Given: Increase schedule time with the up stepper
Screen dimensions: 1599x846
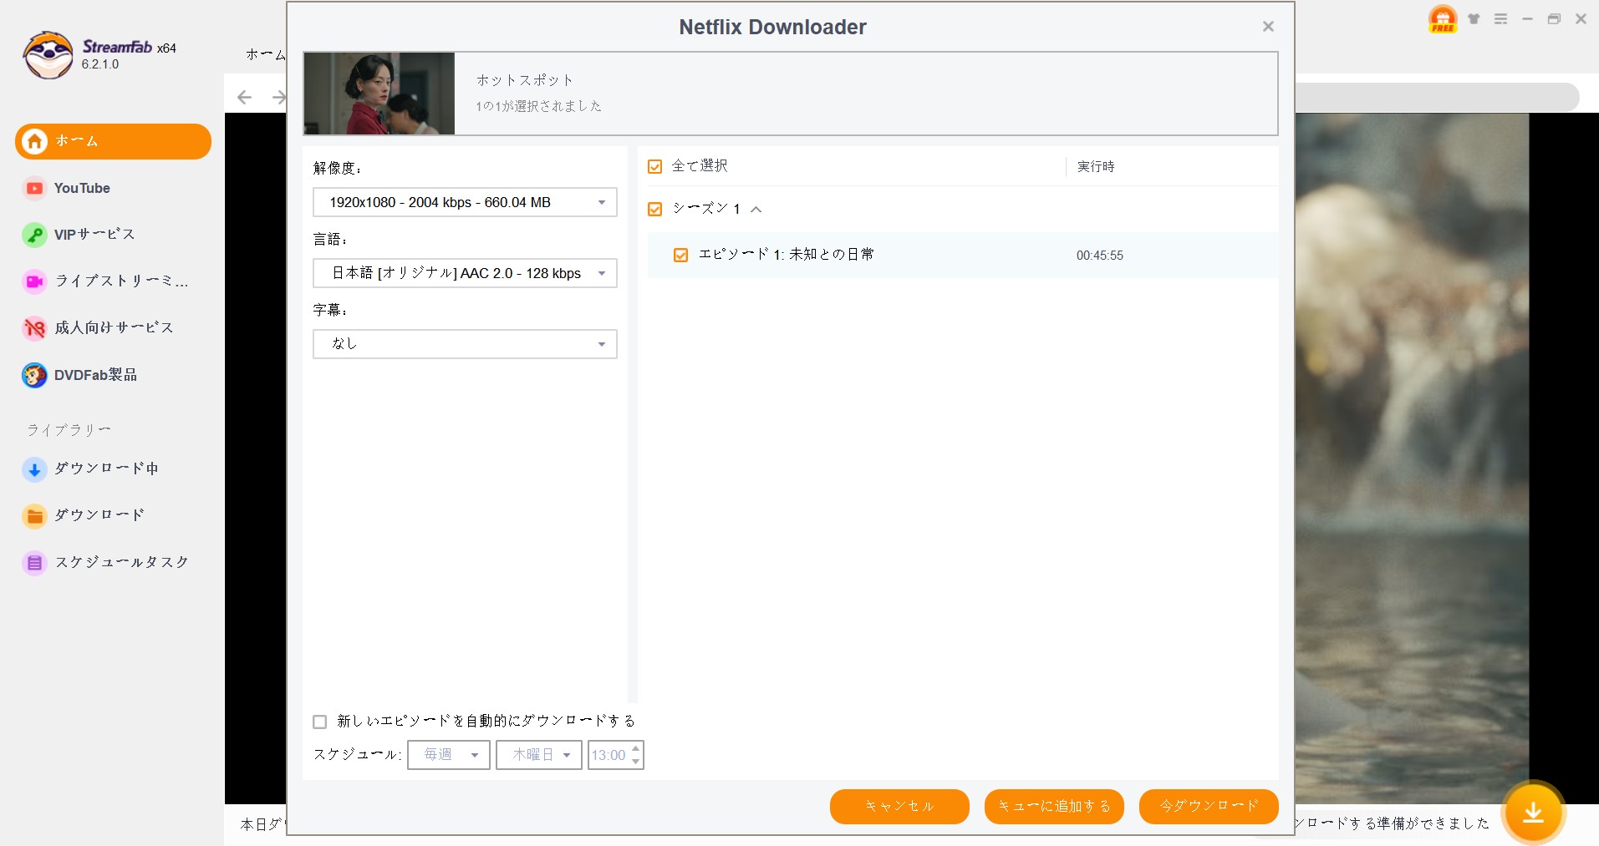Looking at the screenshot, I should pos(636,748).
